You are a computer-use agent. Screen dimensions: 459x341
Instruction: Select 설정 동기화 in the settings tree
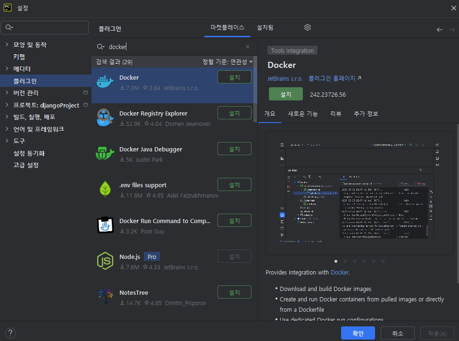tap(29, 153)
